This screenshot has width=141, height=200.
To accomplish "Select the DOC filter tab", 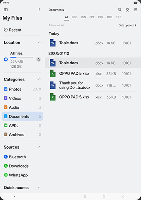I will pos(75,17).
